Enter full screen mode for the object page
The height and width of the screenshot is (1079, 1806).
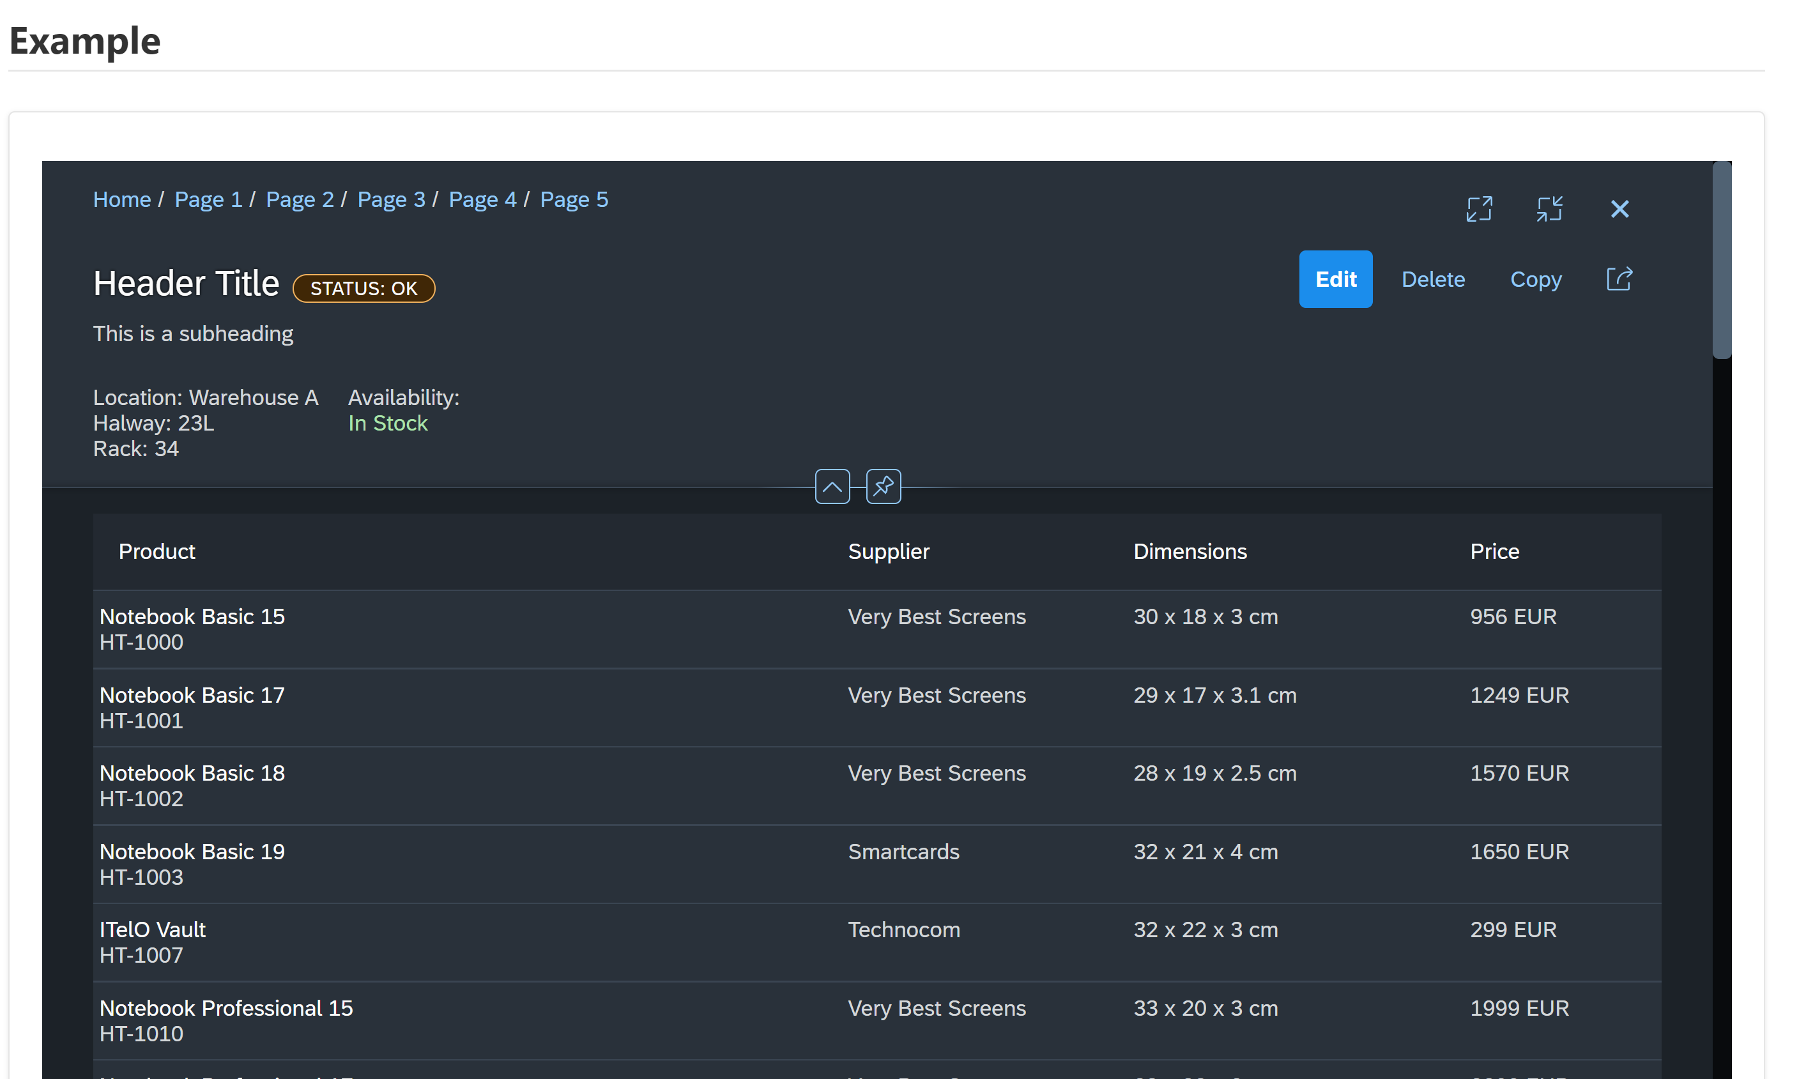pos(1479,209)
